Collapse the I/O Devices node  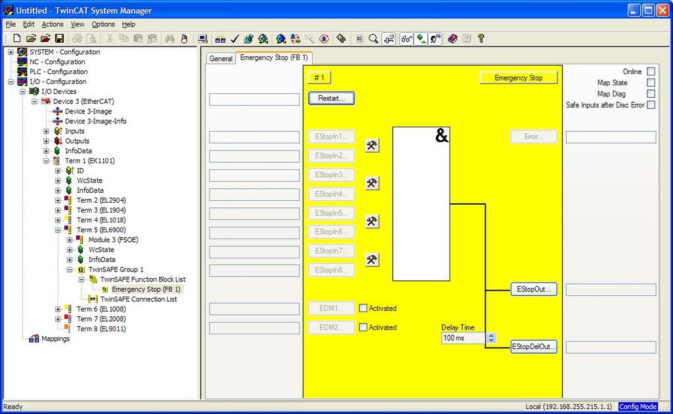click(22, 91)
